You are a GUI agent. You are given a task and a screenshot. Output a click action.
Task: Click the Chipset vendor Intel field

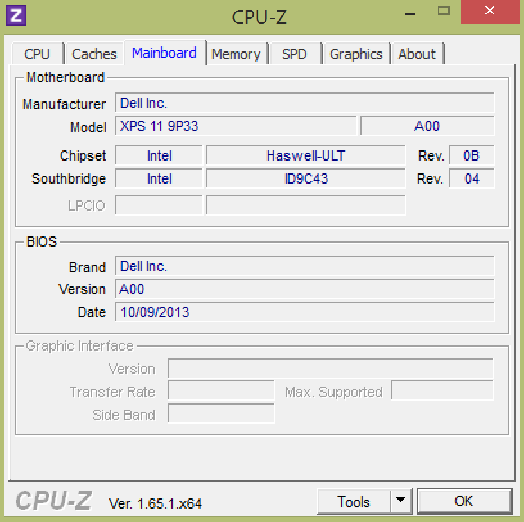[159, 155]
